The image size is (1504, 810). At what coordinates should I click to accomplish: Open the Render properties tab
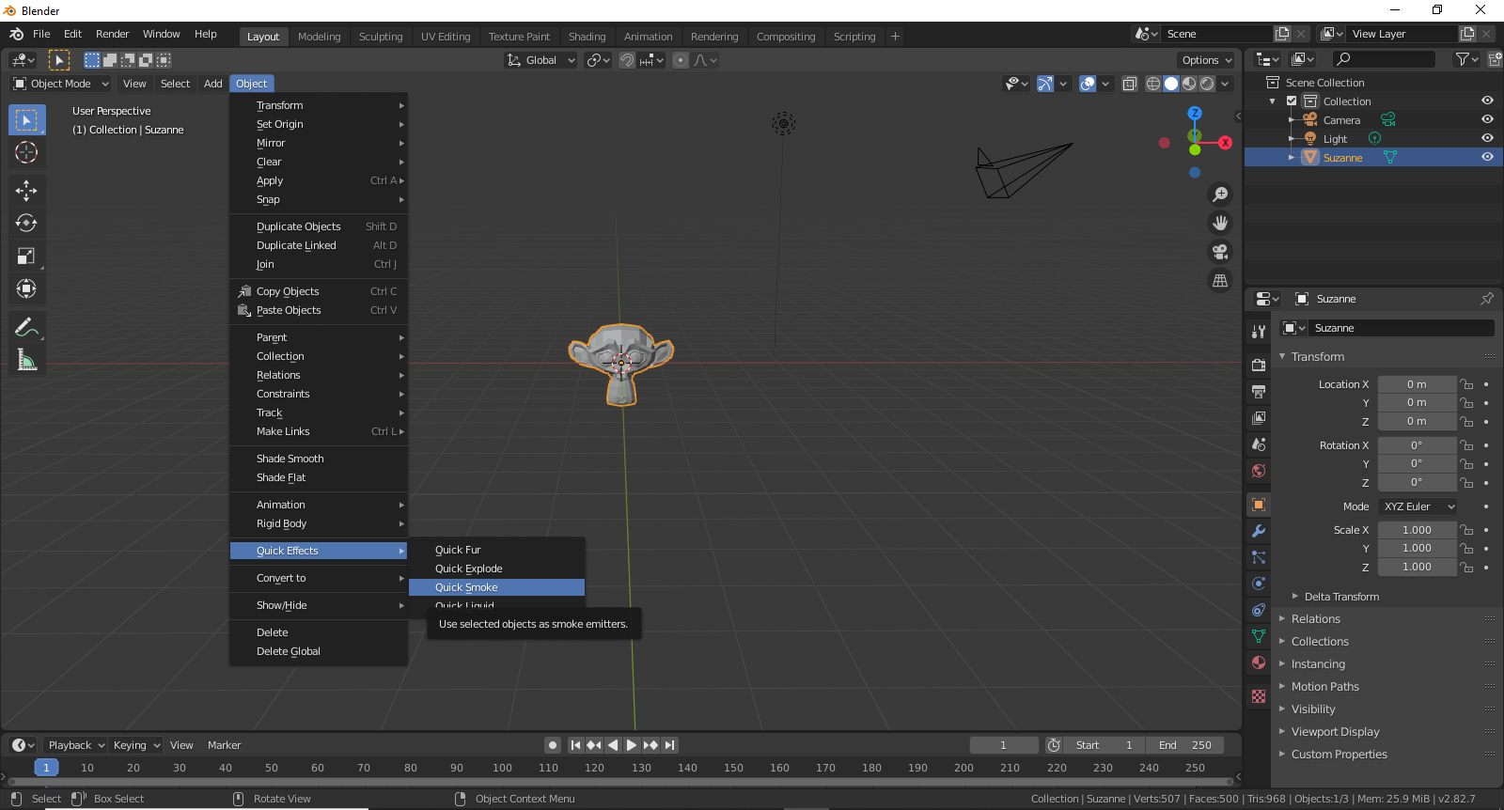click(1259, 365)
